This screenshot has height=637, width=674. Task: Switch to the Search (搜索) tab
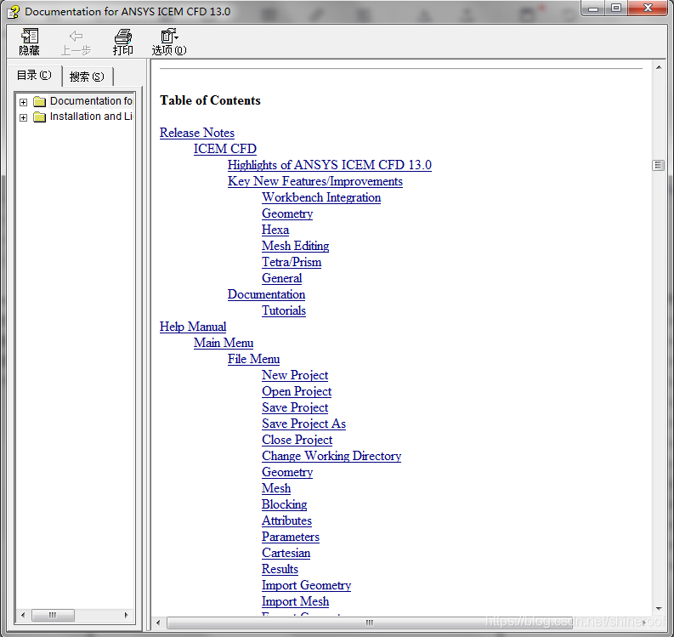(x=87, y=77)
